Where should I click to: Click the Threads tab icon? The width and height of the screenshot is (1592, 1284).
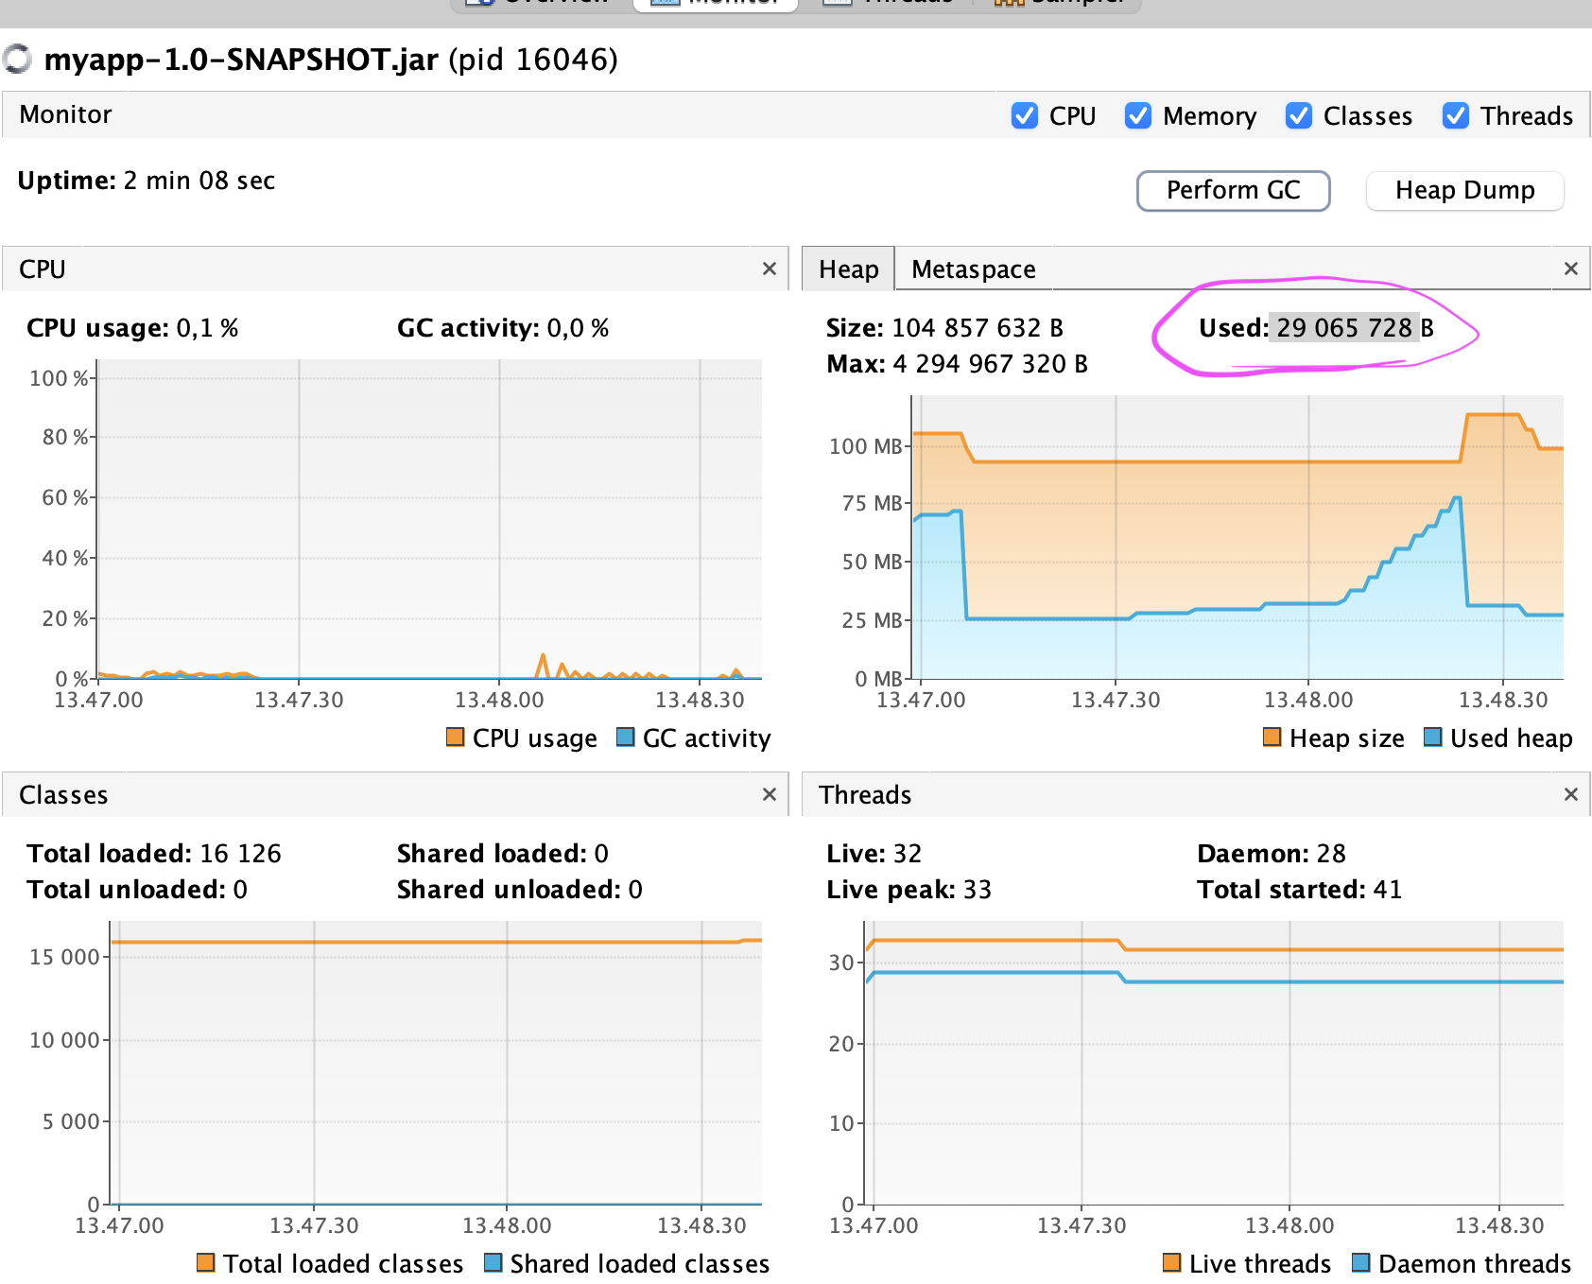point(838,5)
